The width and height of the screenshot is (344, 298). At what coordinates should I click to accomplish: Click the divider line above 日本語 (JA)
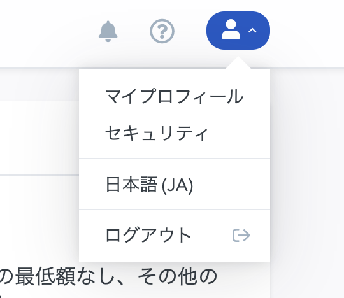pos(175,159)
